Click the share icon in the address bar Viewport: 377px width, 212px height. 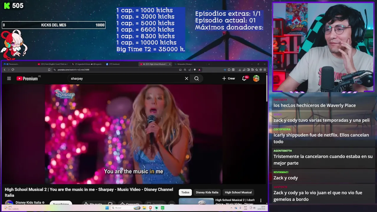190,70
